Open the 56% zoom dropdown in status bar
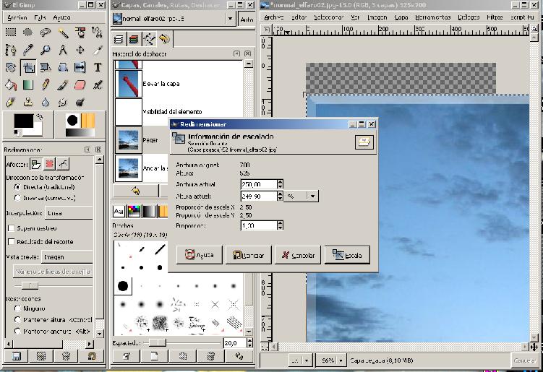 click(x=341, y=360)
